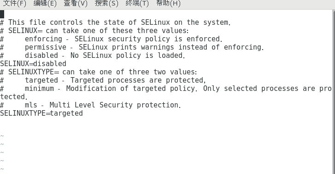Click the block cursor on the first line
The height and width of the screenshot is (174, 335).
[x=2, y=14]
